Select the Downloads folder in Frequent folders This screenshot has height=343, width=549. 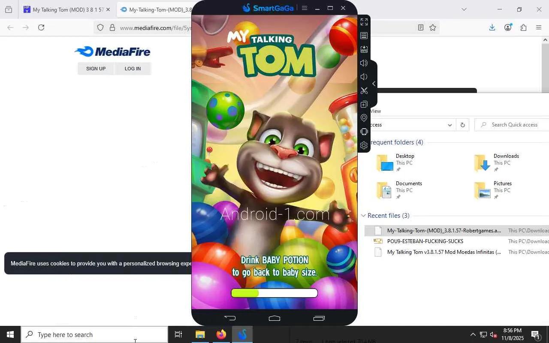(498, 163)
